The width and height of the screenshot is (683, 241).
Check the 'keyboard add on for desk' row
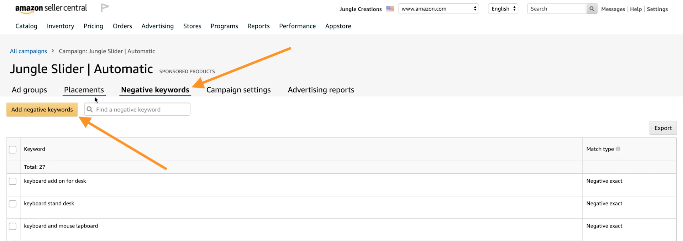pos(13,181)
